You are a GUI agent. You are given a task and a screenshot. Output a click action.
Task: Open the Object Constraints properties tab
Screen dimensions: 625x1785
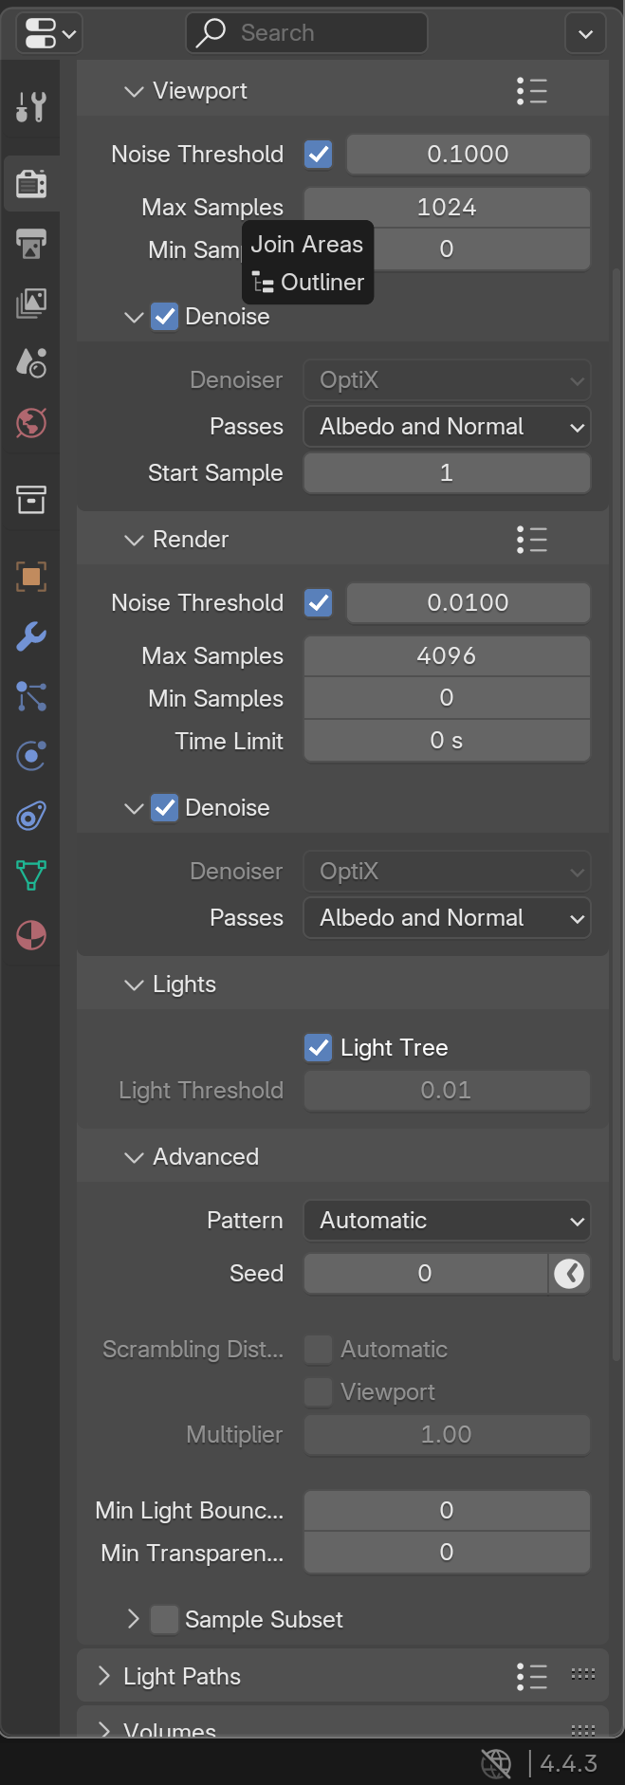[x=31, y=816]
